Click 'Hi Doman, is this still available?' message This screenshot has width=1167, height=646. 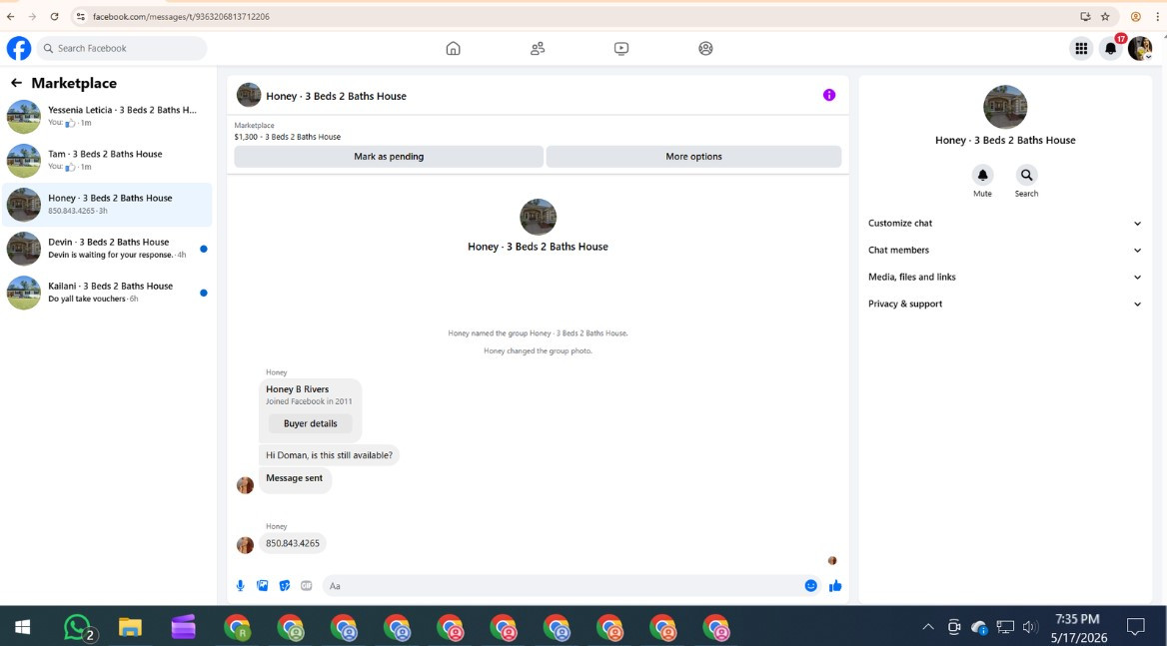[329, 455]
